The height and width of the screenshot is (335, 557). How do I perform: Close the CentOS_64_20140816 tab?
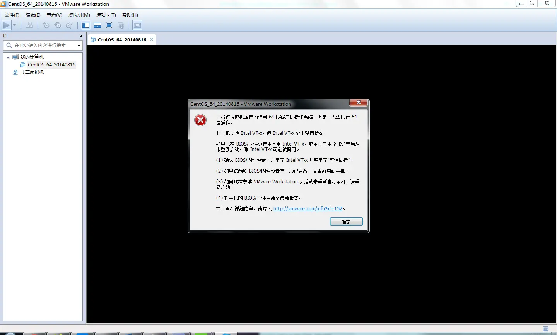pyautogui.click(x=152, y=39)
